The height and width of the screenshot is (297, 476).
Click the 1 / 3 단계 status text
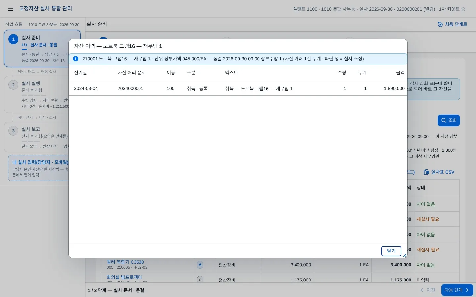[116, 290]
